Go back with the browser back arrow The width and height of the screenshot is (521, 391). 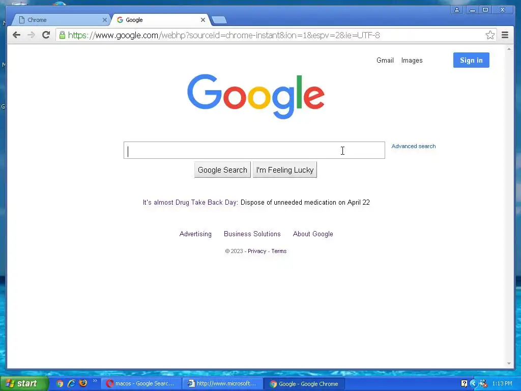coord(16,35)
